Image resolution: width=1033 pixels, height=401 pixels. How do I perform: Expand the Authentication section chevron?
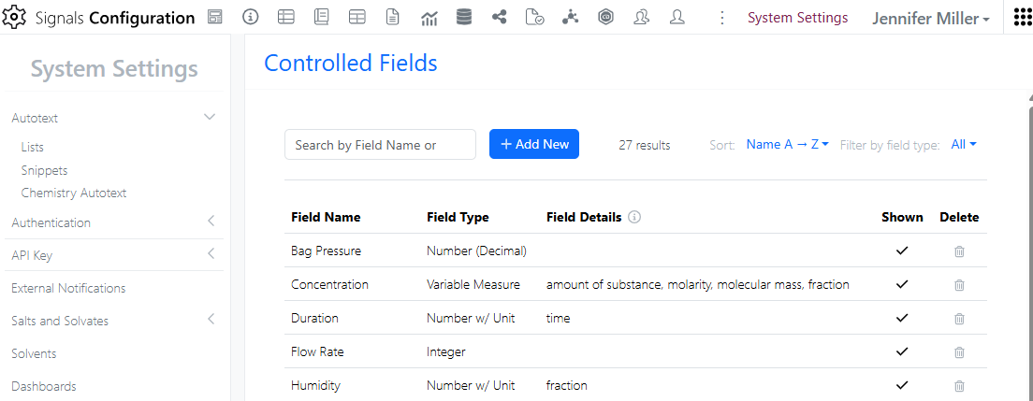211,222
